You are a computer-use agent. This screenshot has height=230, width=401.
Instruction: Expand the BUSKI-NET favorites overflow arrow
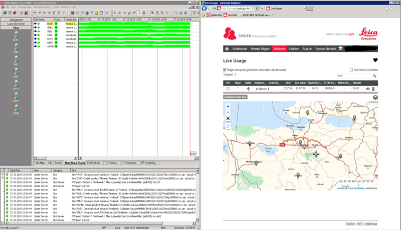273,15
